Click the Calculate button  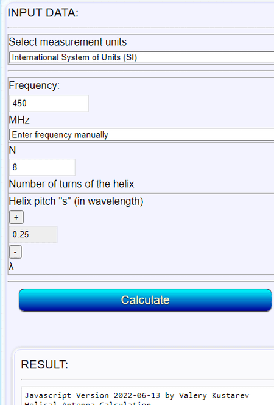(x=145, y=300)
